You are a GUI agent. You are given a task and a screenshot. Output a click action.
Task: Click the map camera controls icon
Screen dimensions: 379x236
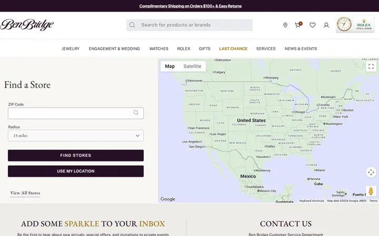tap(371, 172)
